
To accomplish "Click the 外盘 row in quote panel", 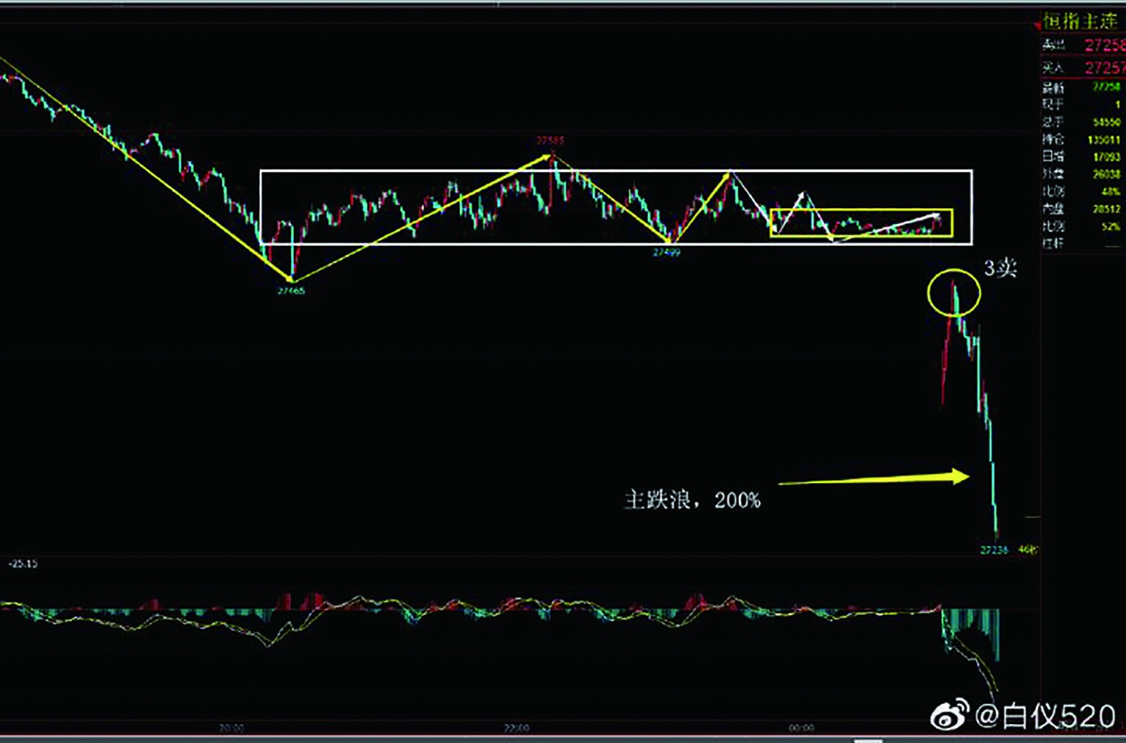I will click(x=1080, y=174).
